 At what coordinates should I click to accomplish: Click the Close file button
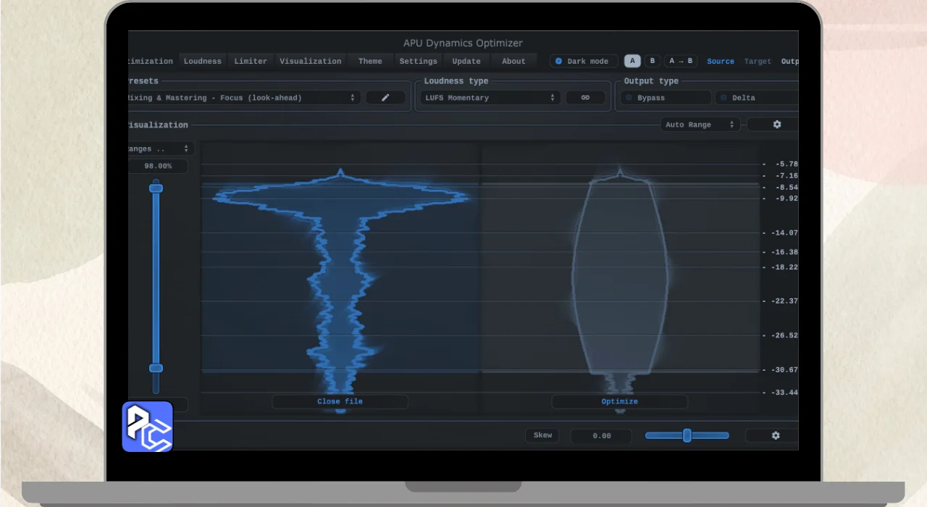click(x=340, y=401)
